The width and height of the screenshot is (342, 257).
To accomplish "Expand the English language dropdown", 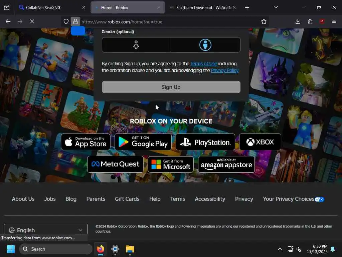I will pyautogui.click(x=46, y=230).
